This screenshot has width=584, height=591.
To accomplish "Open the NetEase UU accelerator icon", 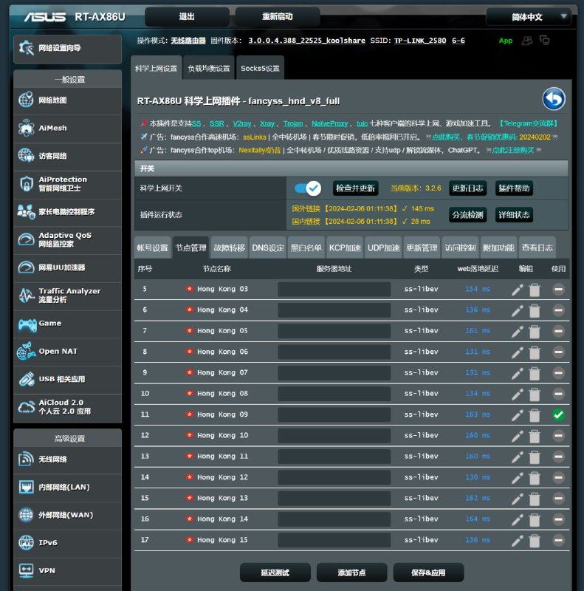I will 26,267.
